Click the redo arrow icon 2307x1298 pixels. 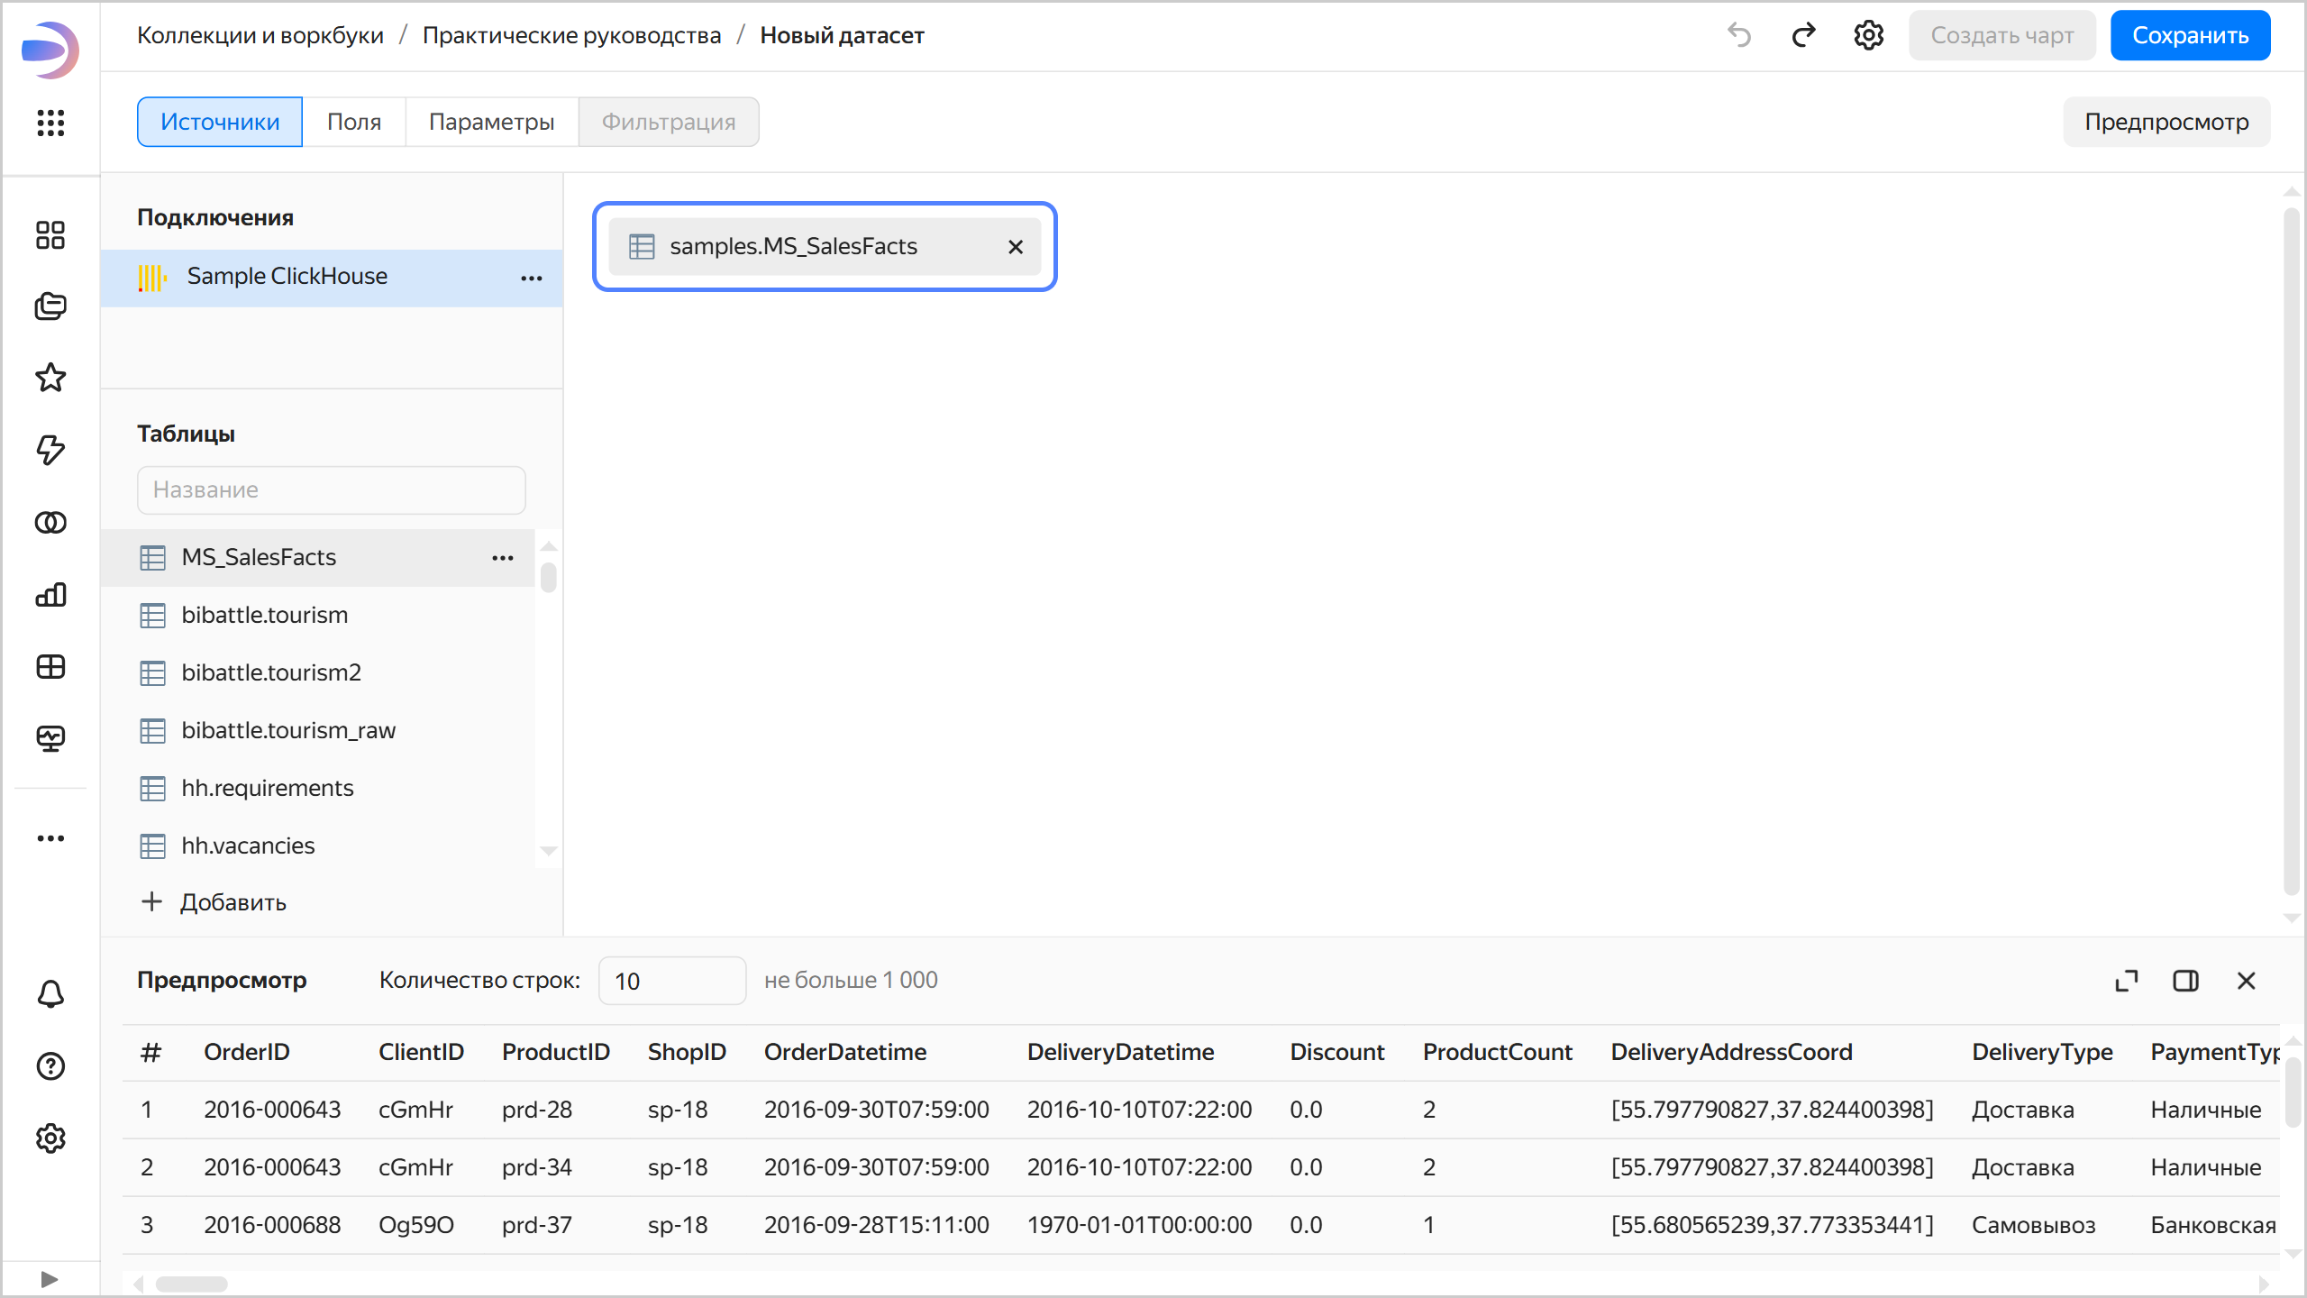coord(1803,35)
